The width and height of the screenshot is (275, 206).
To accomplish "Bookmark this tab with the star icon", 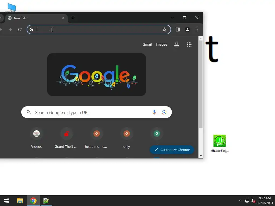I will (x=164, y=30).
